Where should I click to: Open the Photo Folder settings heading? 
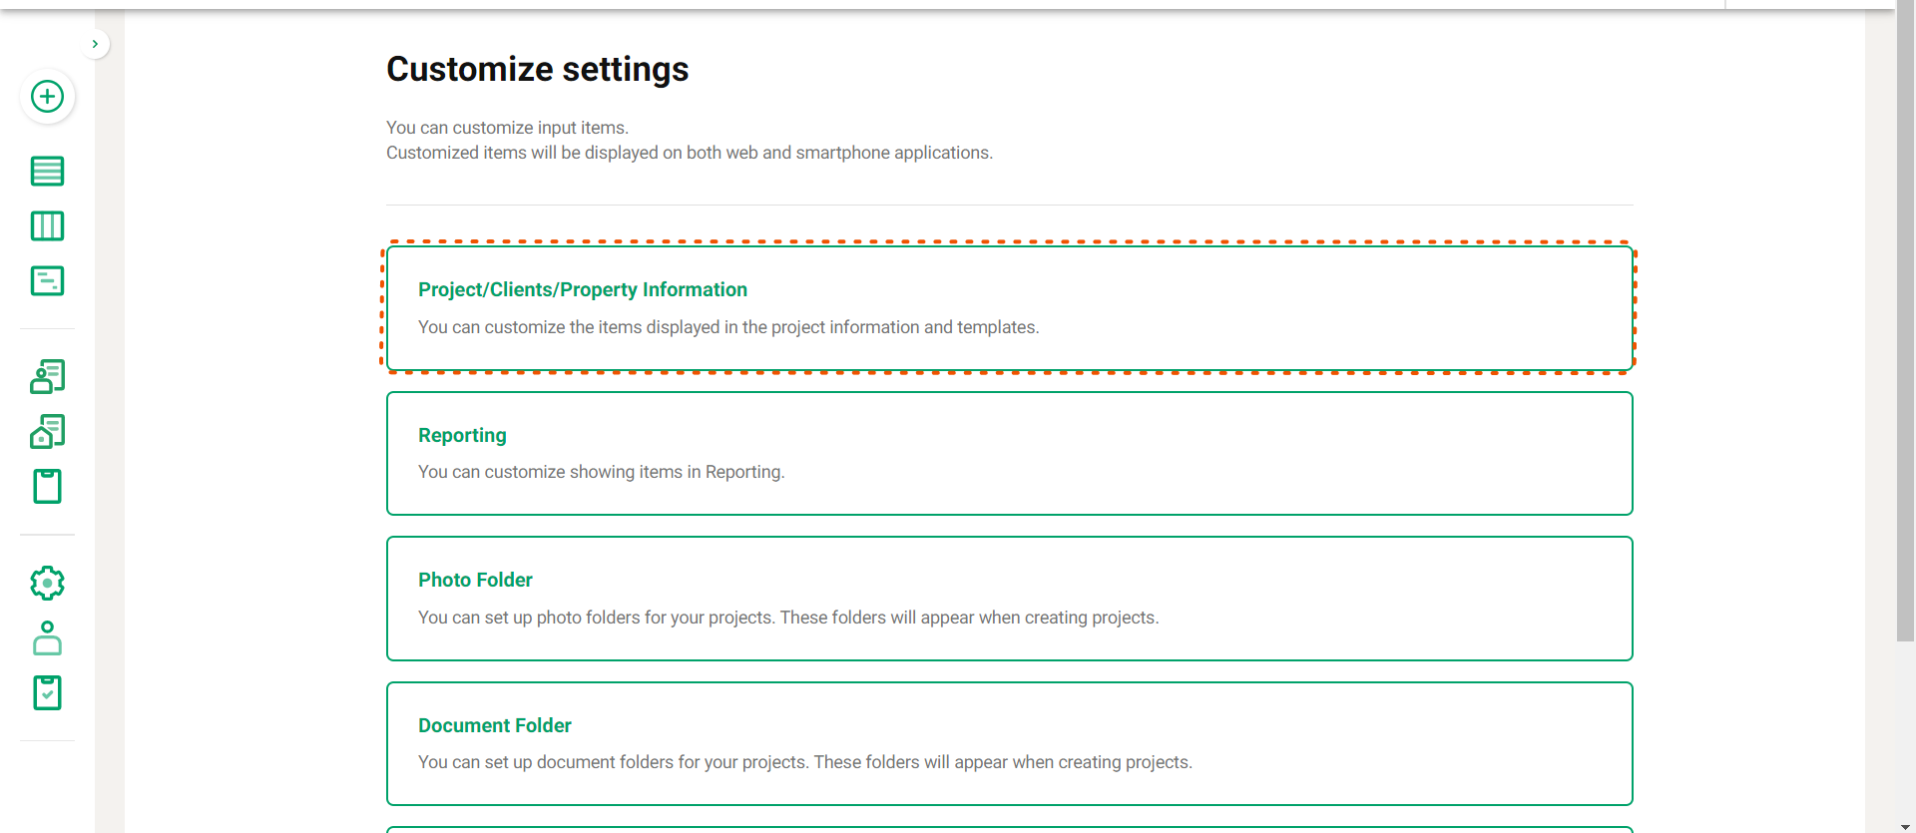tap(475, 580)
